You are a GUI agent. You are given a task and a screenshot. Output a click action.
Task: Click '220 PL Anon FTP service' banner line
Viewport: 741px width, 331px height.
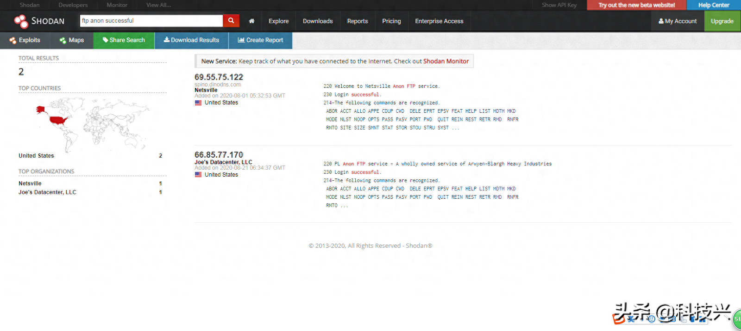click(x=438, y=164)
